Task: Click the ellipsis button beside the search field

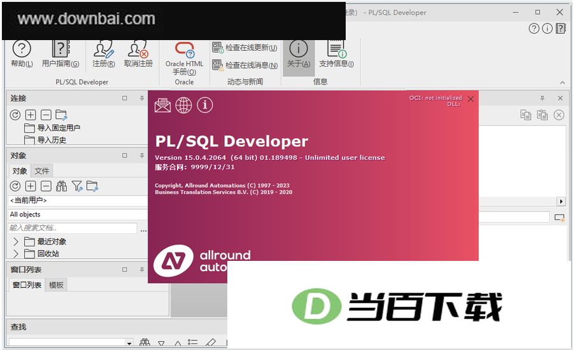Action: pos(144,230)
